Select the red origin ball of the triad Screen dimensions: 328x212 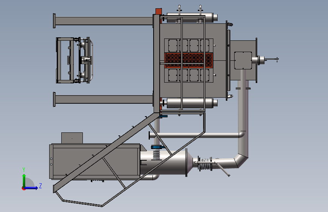23,188
